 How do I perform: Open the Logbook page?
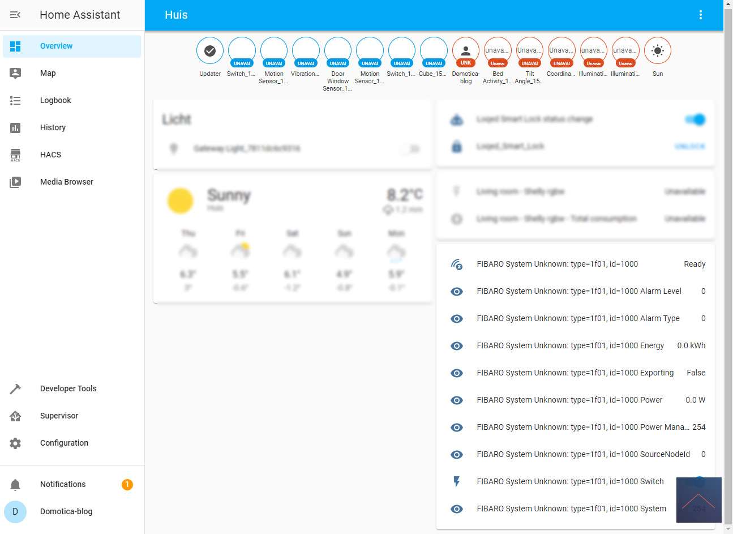[x=55, y=100]
